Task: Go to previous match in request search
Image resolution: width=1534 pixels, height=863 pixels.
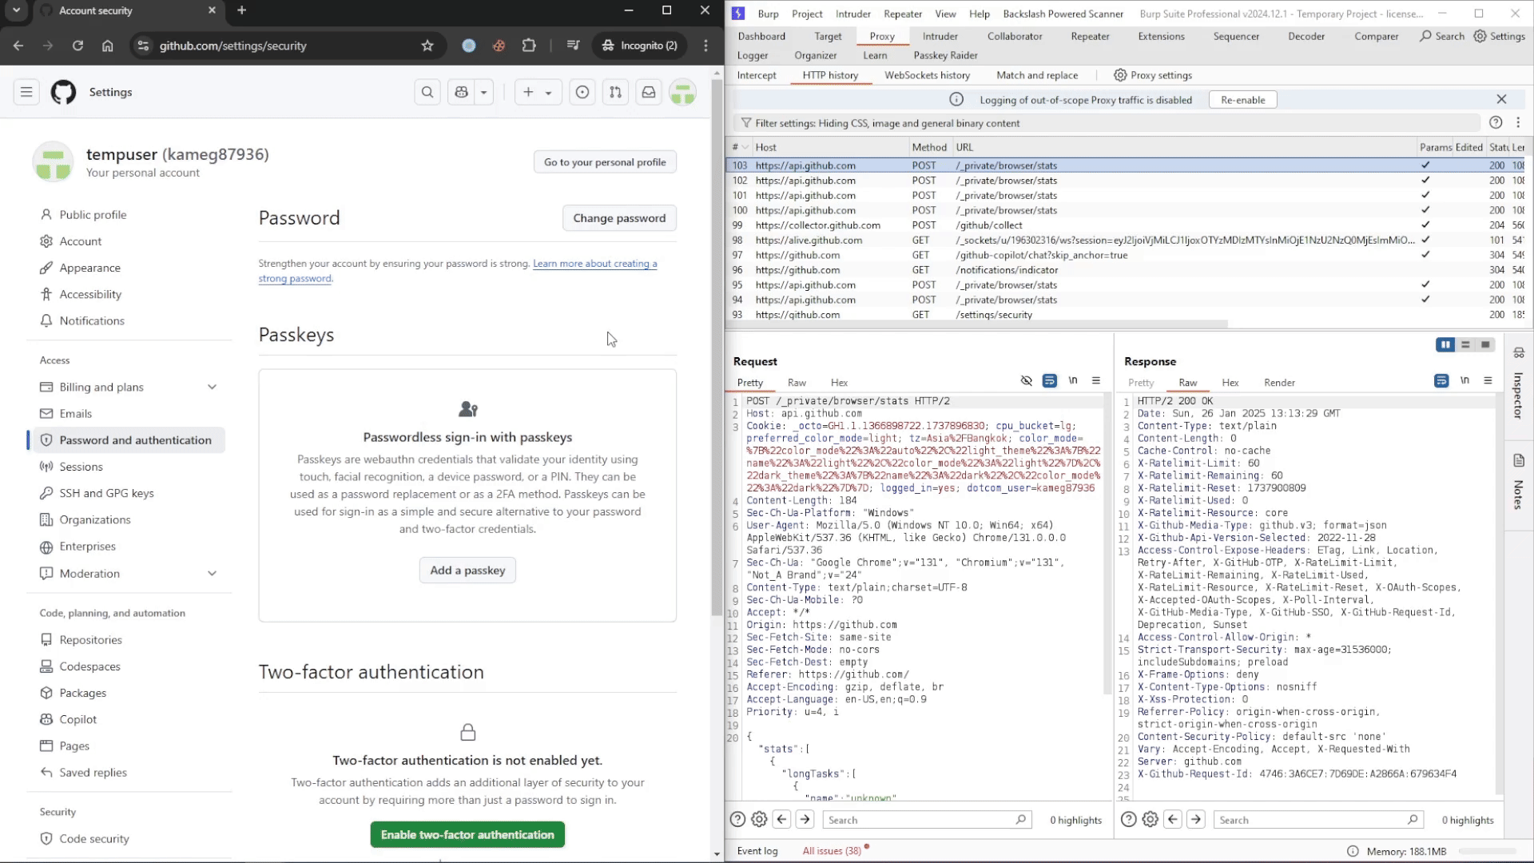Action: coord(782,819)
